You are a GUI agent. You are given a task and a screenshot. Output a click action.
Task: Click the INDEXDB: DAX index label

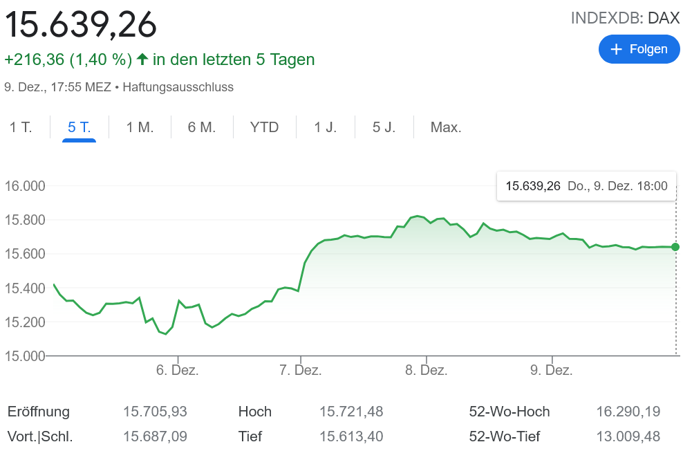click(625, 19)
